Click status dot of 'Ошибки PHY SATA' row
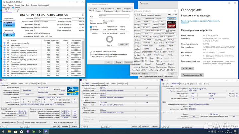The image size is (239, 134). tap(4, 57)
